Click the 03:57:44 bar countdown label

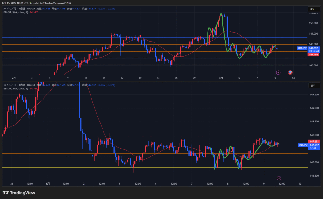[x=314, y=51]
